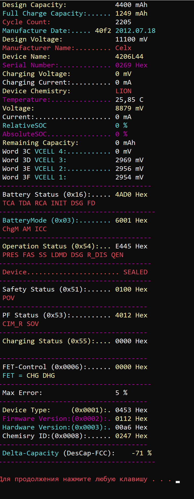
Task: Click the Voltage value 8879 mV
Action: (x=129, y=108)
